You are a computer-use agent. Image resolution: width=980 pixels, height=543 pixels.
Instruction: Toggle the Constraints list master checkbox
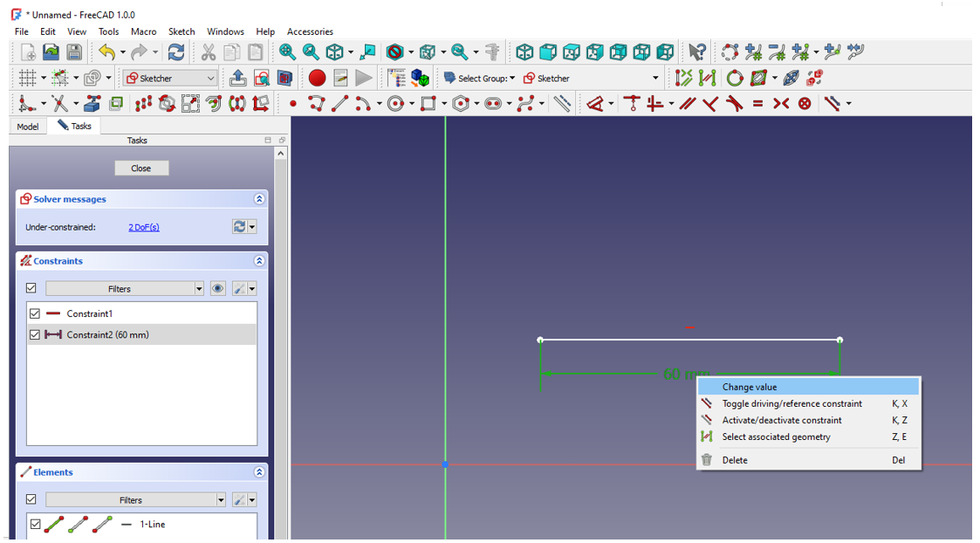(31, 287)
